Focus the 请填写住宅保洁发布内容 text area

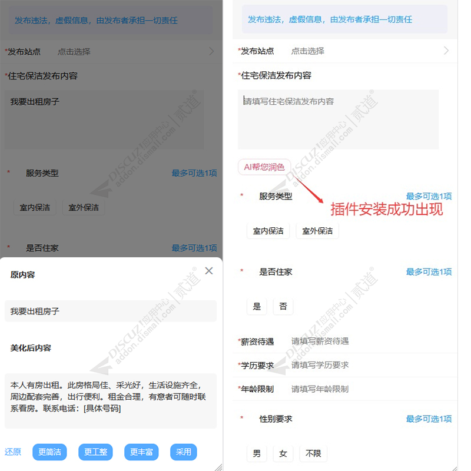[x=338, y=120]
